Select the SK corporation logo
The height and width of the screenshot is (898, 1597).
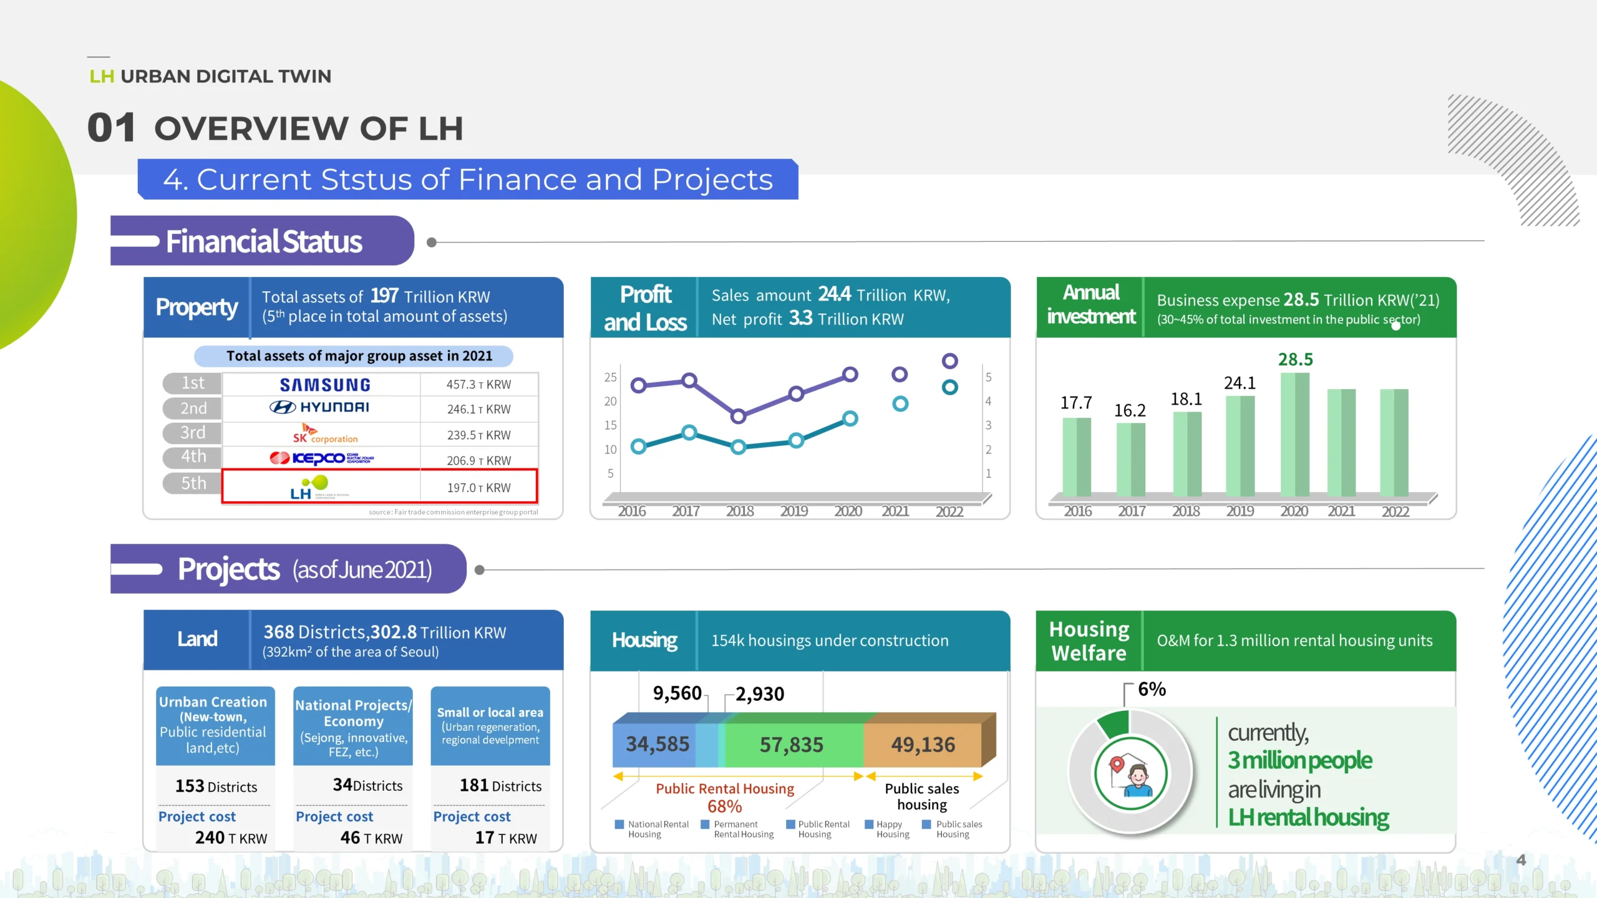[325, 434]
